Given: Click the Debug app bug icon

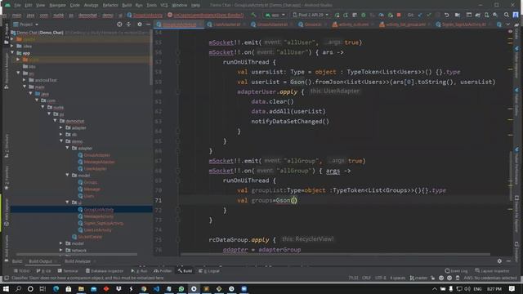Looking at the screenshot, I should (363, 15).
